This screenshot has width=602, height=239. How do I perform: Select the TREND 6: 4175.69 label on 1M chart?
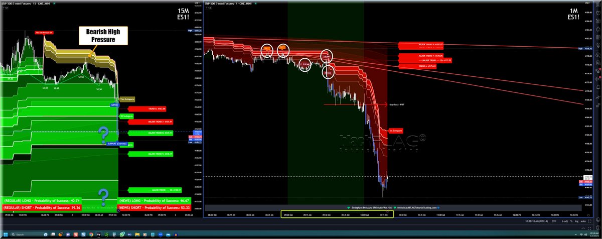[x=417, y=66]
